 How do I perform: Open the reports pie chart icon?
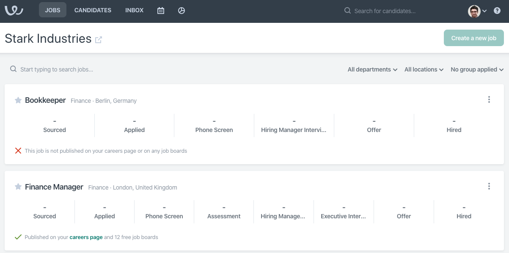182,11
